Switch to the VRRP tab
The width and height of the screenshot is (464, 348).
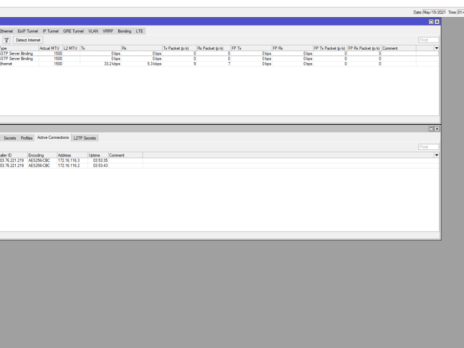pyautogui.click(x=107, y=31)
